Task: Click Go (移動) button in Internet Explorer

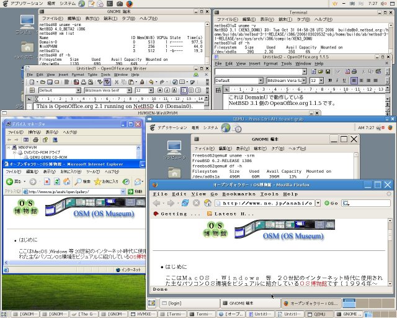Action: pyautogui.click(x=135, y=191)
